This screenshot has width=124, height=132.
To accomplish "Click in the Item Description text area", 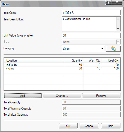I will pos(89,24).
